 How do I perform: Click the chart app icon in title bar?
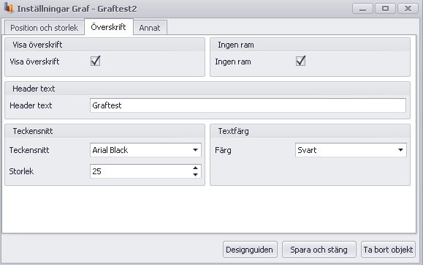pos(9,8)
